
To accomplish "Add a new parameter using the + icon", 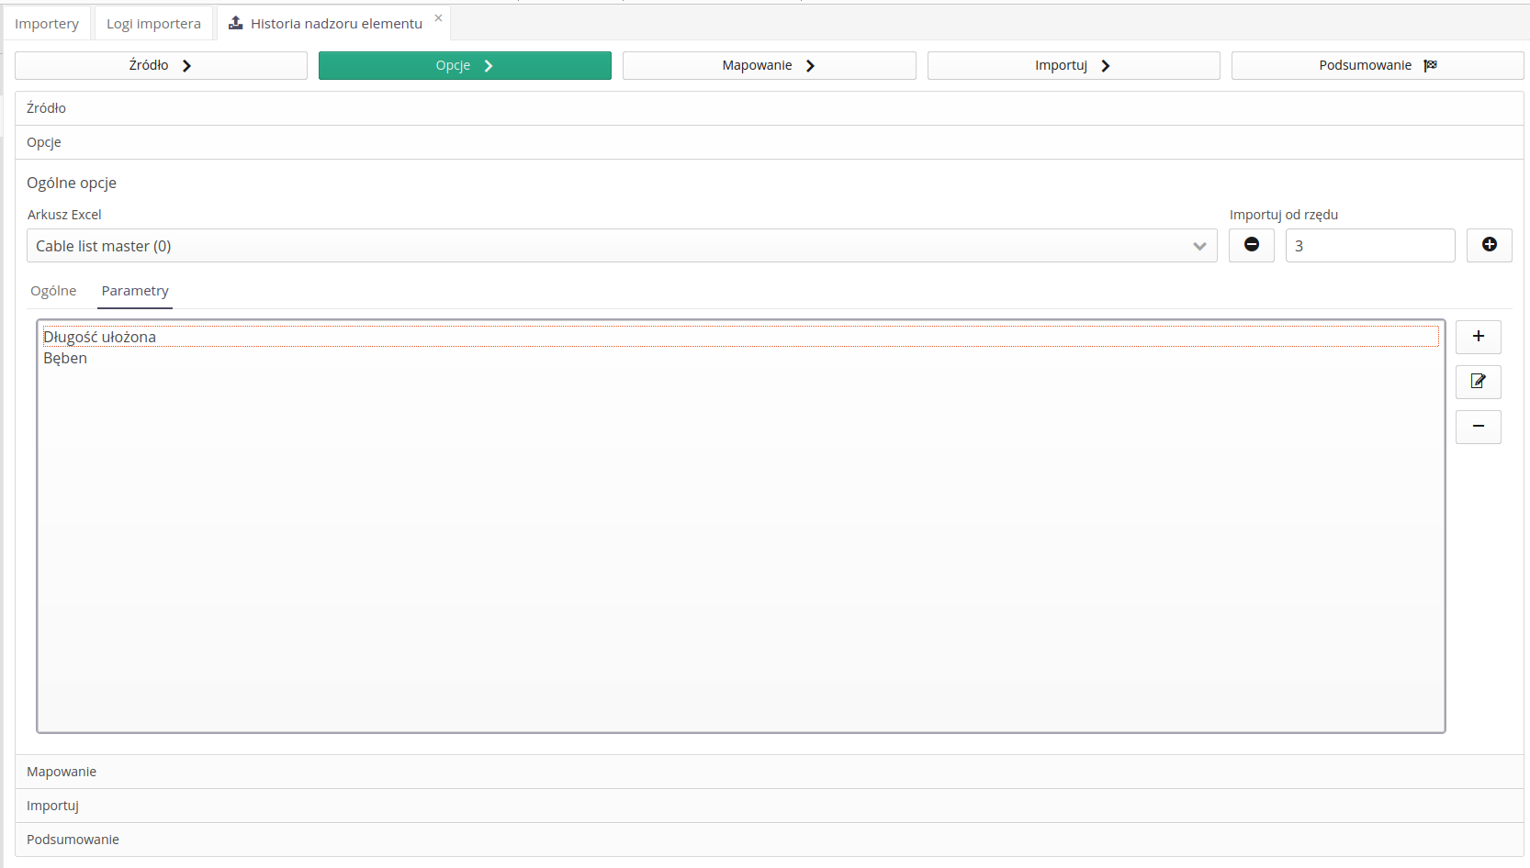I will click(x=1478, y=337).
